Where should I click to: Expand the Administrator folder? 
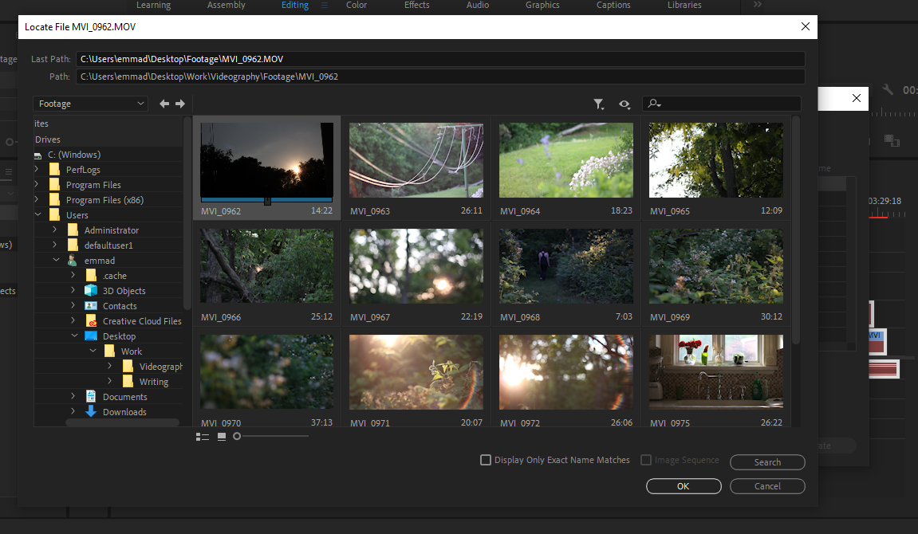coord(54,230)
